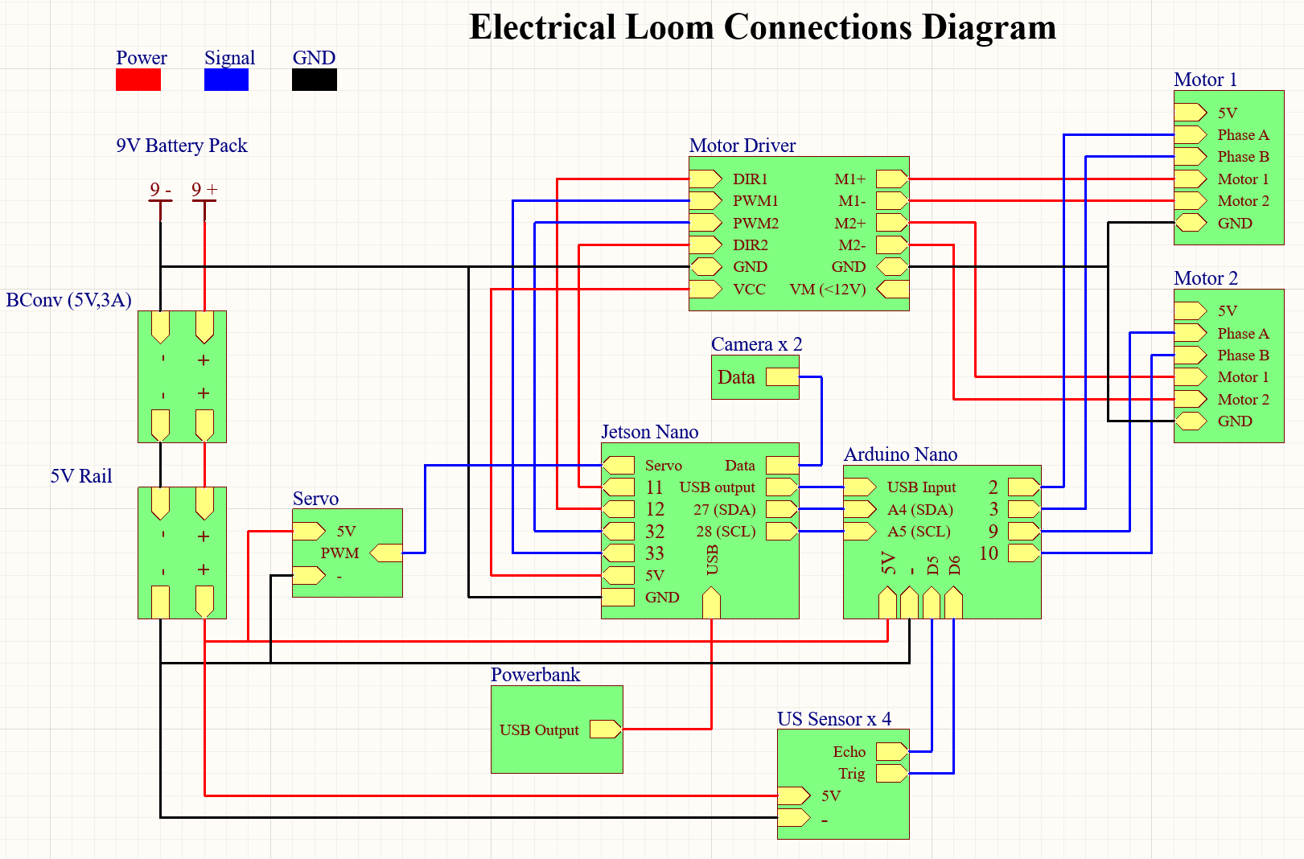Select the USB Output port on Powerbank

[x=607, y=729]
